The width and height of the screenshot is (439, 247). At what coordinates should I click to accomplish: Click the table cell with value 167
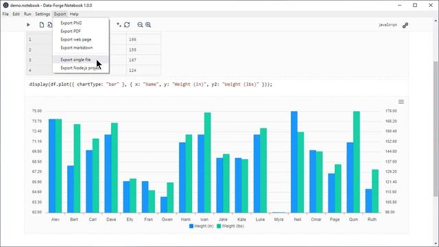pyautogui.click(x=143, y=60)
